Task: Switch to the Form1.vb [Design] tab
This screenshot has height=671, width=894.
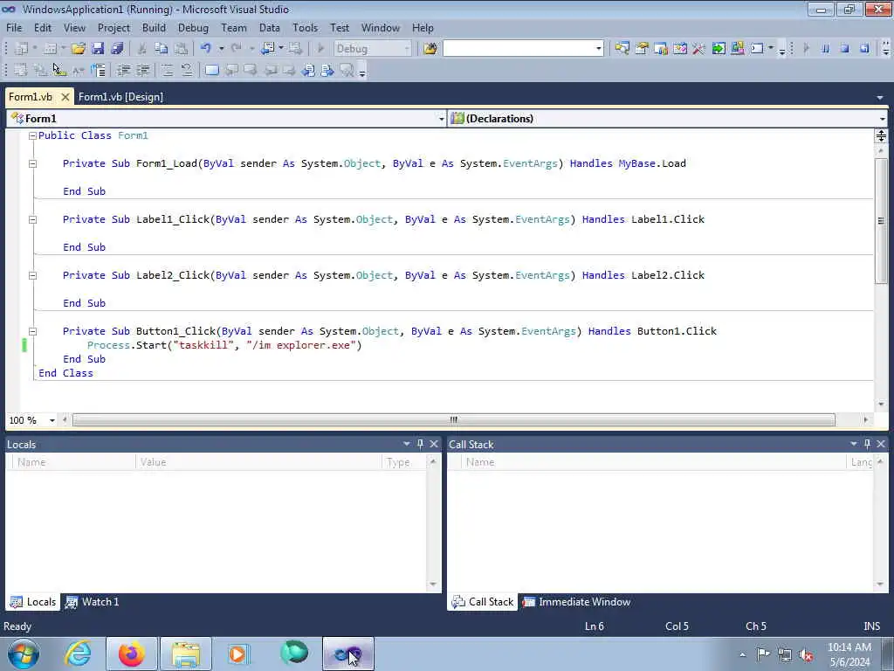Action: (120, 97)
